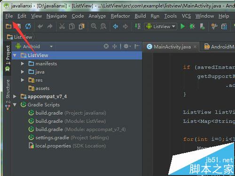The image size is (235, 176).
Task: Click the ListView breadcrumb
Action: click(19, 37)
